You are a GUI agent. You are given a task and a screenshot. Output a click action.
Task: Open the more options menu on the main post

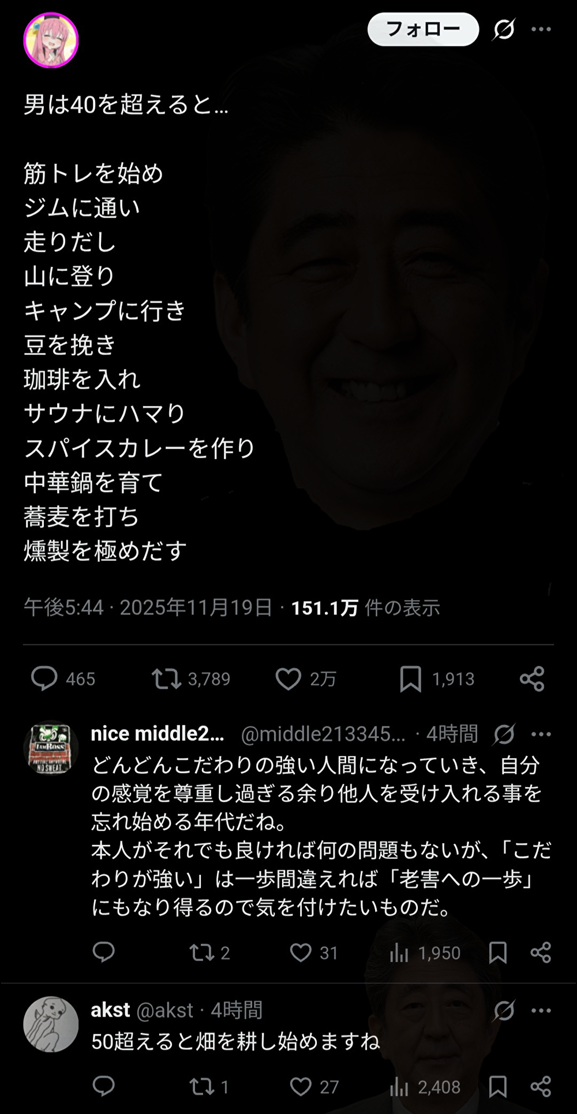click(541, 29)
